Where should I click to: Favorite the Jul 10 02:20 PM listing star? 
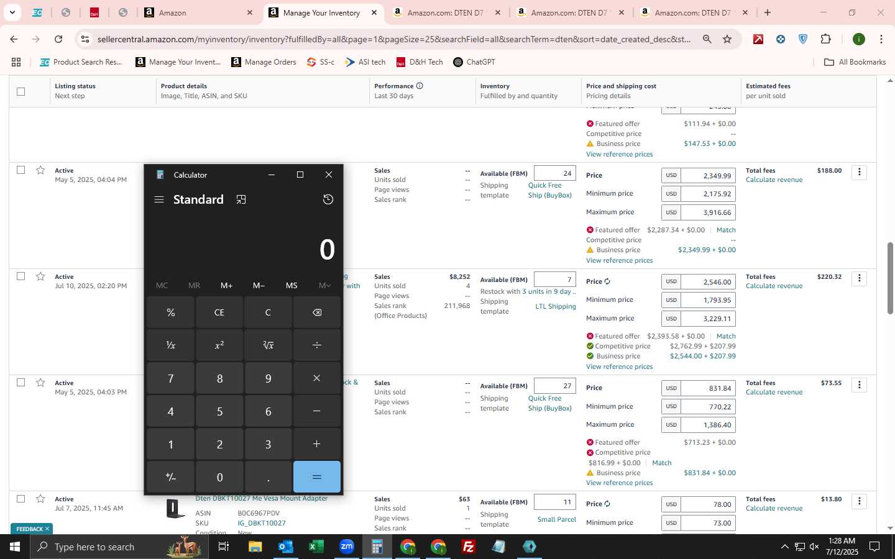tap(40, 276)
